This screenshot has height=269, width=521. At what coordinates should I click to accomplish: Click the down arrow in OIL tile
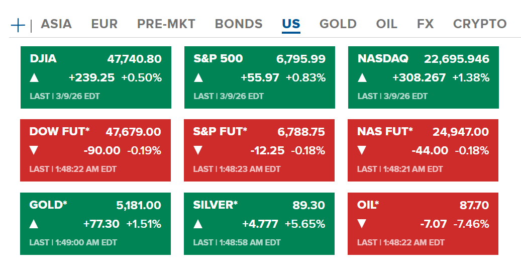click(x=362, y=224)
